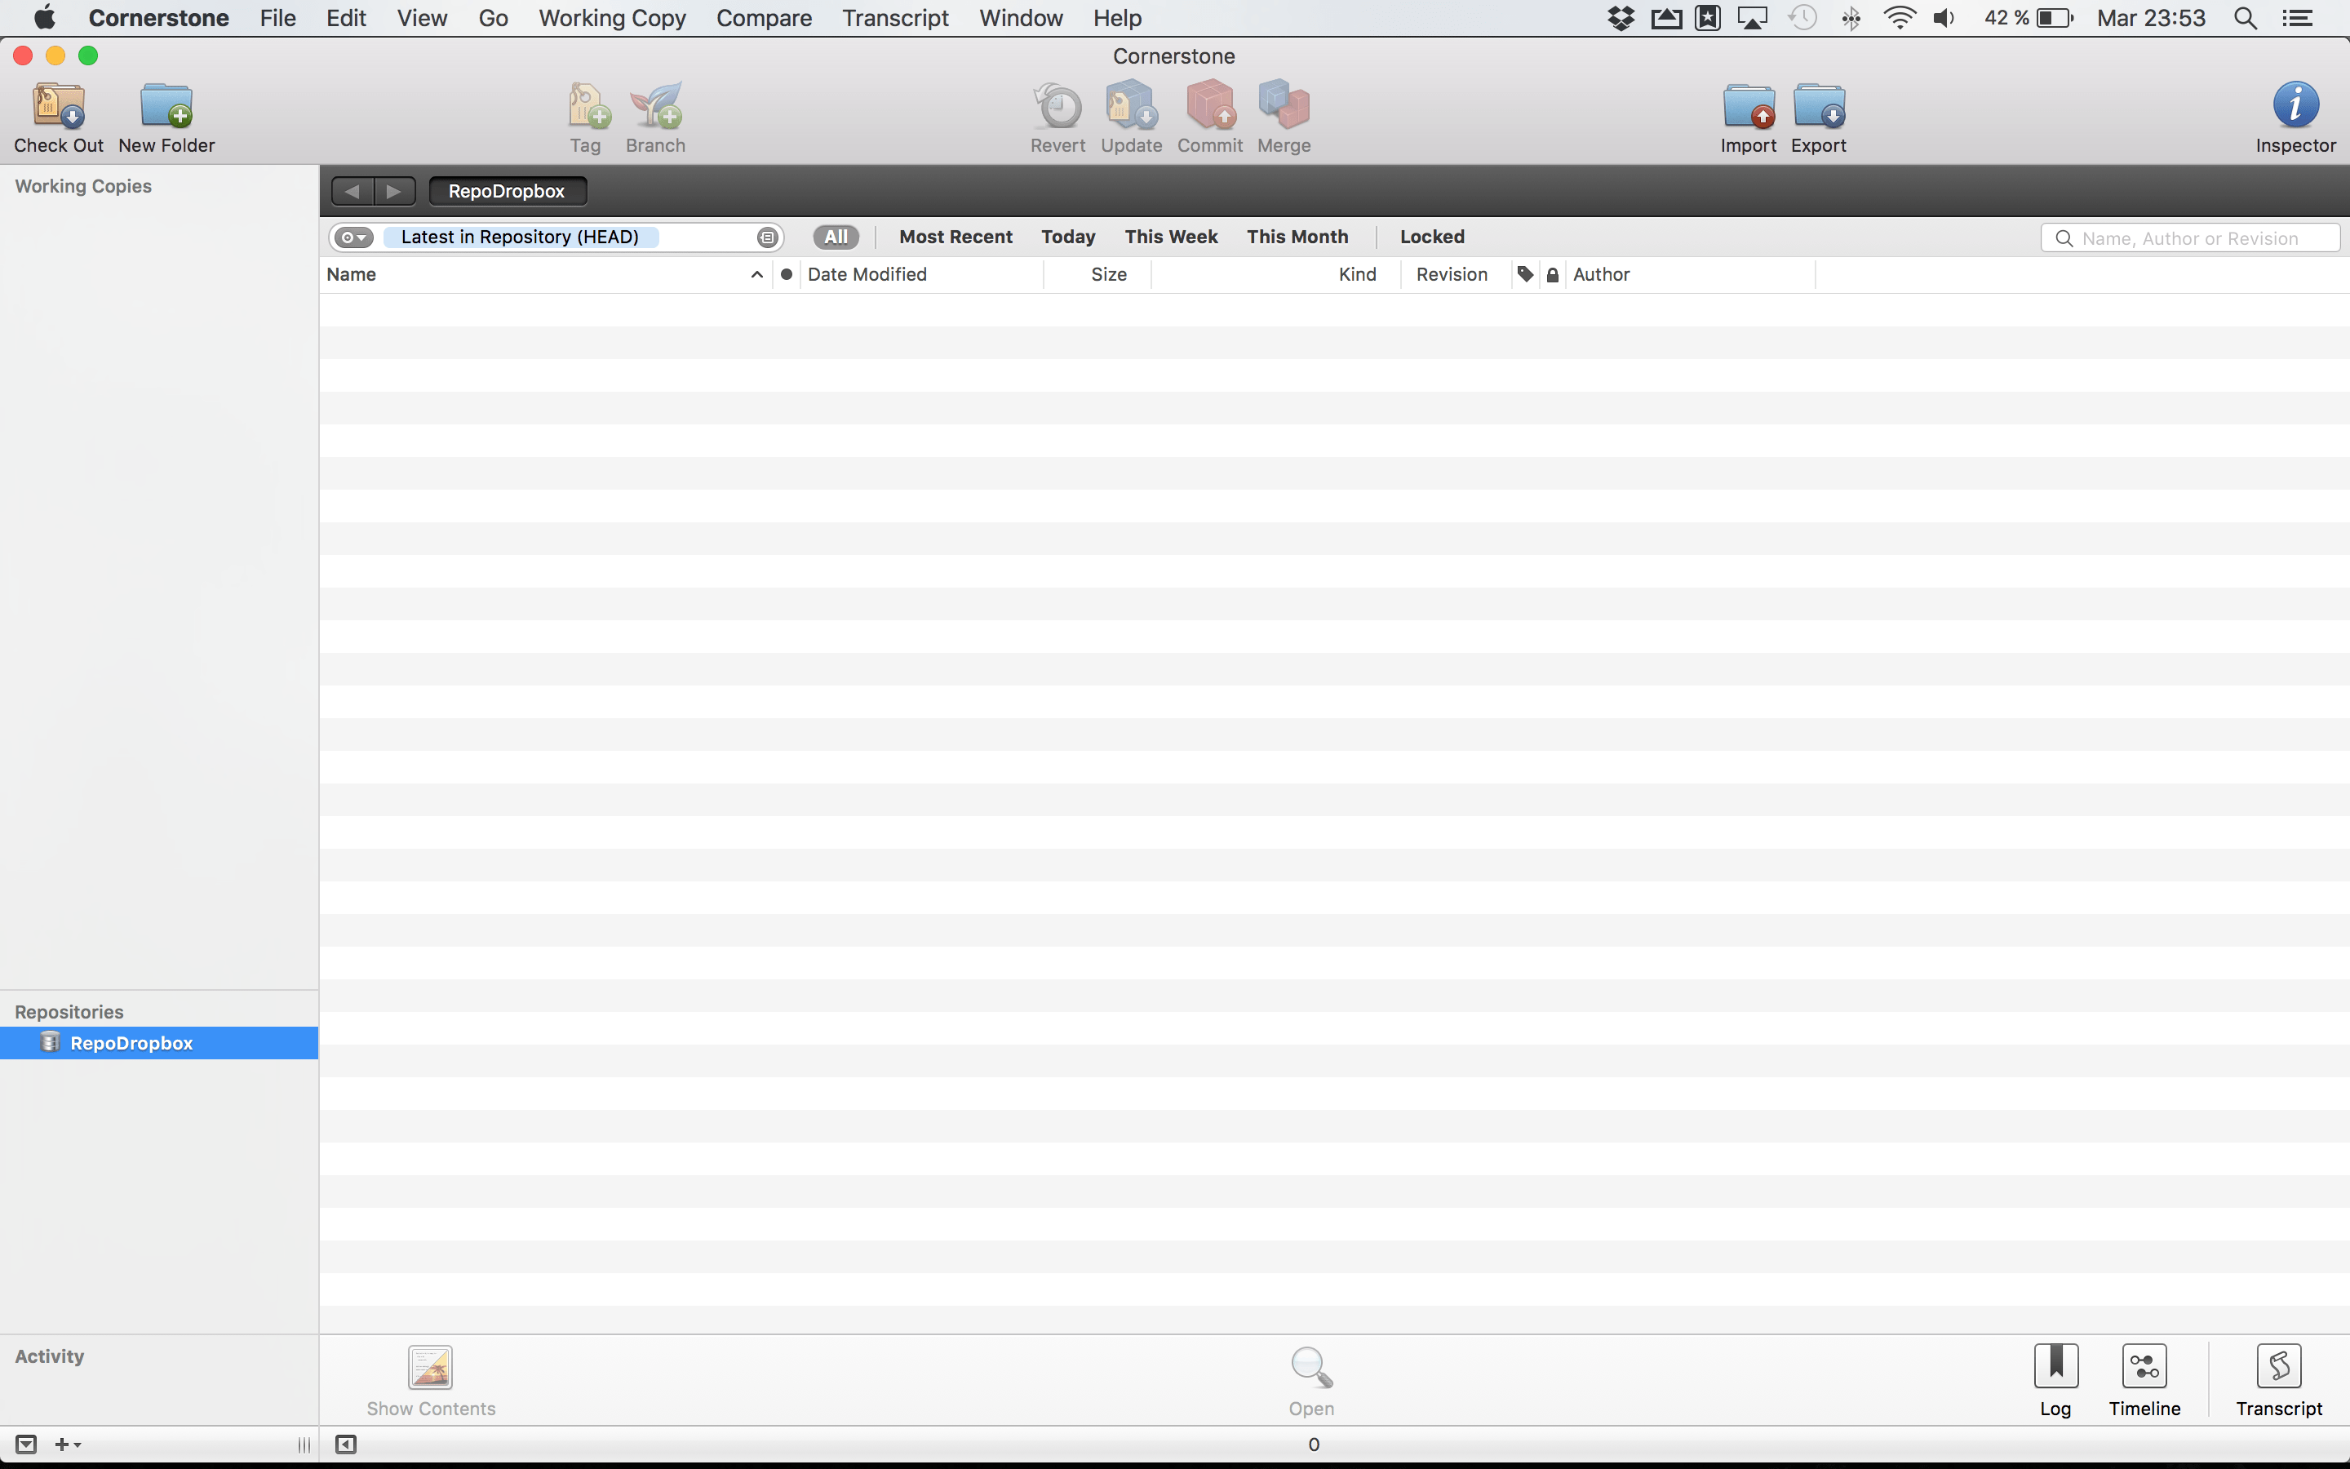2350x1469 pixels.
Task: Select the This Week filter
Action: (1171, 237)
